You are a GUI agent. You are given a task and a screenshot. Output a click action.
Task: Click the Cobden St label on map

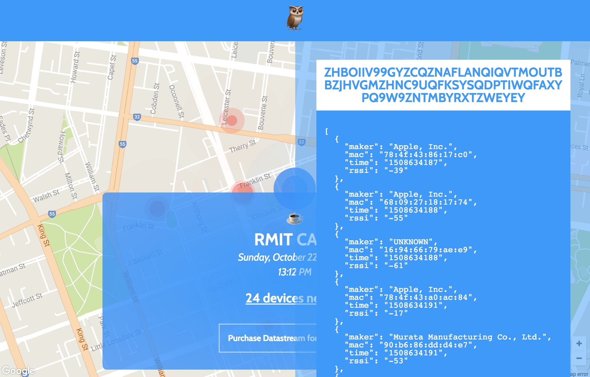(155, 98)
